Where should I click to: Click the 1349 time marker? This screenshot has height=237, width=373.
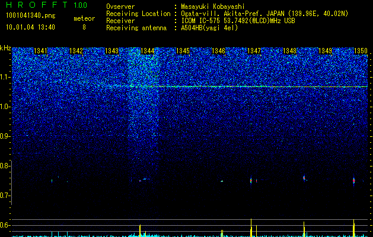coord(325,51)
